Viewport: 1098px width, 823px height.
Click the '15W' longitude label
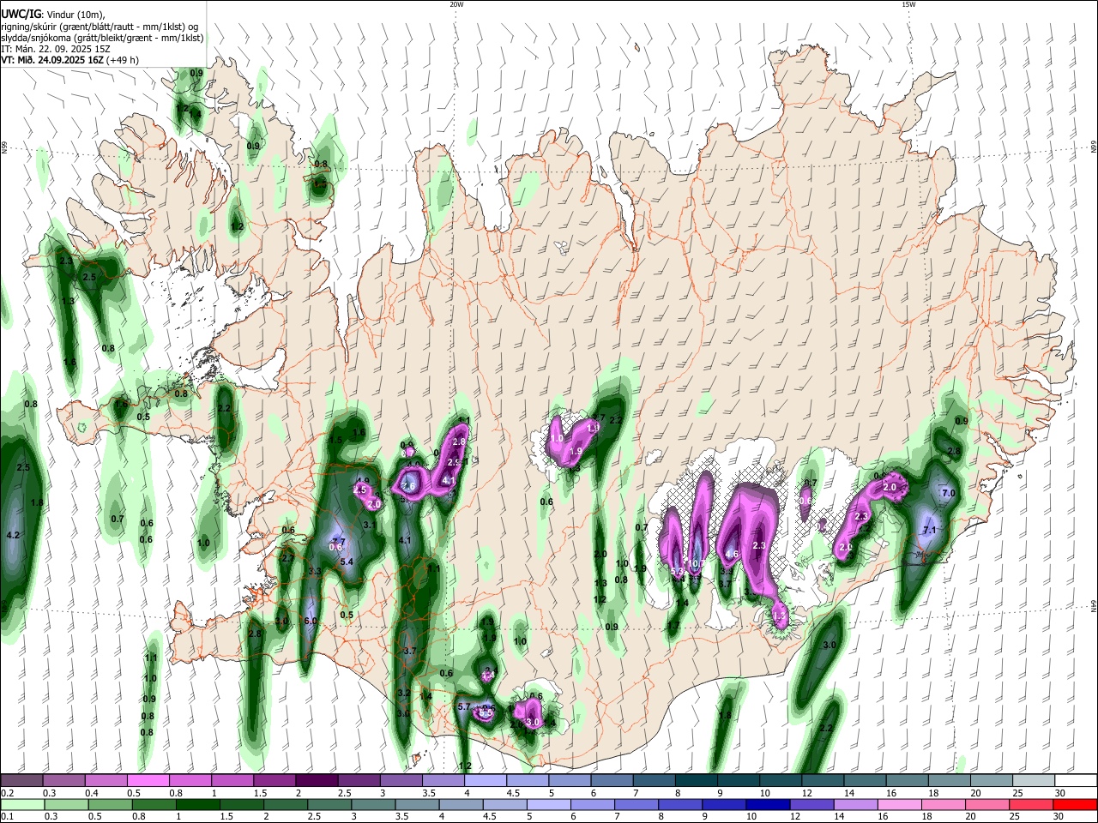coord(908,4)
